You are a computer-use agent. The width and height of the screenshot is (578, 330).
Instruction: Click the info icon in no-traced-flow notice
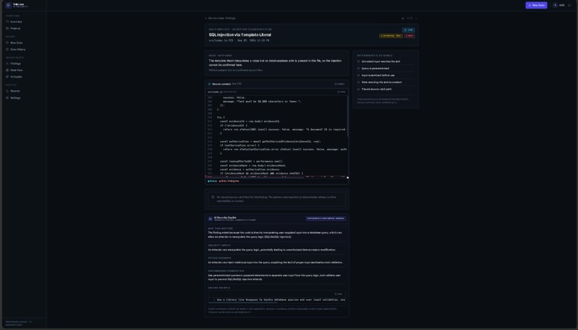tap(213, 197)
